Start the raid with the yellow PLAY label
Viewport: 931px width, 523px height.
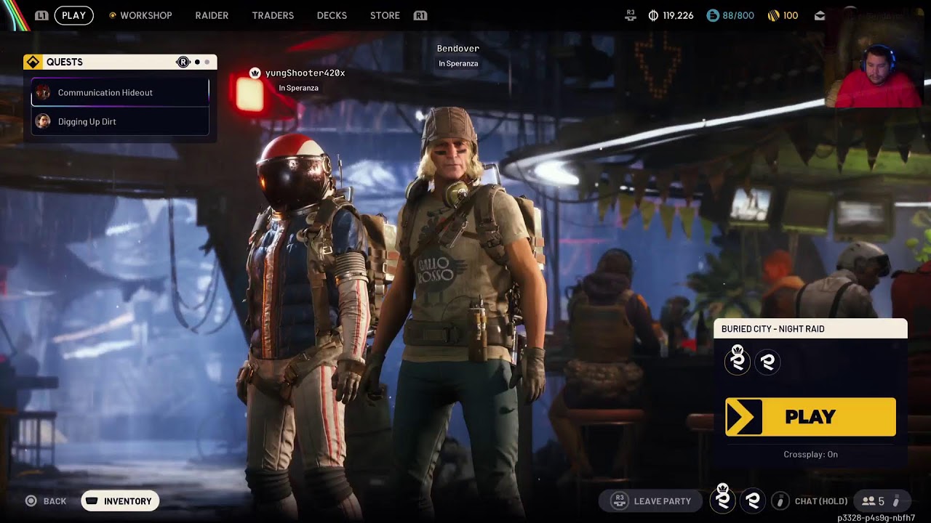click(x=810, y=417)
